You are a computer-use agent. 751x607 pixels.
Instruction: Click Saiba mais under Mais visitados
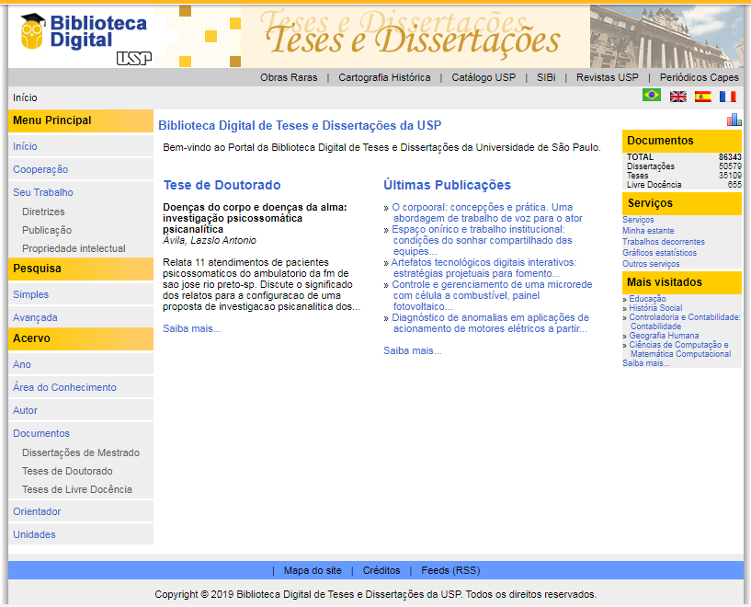(x=645, y=363)
